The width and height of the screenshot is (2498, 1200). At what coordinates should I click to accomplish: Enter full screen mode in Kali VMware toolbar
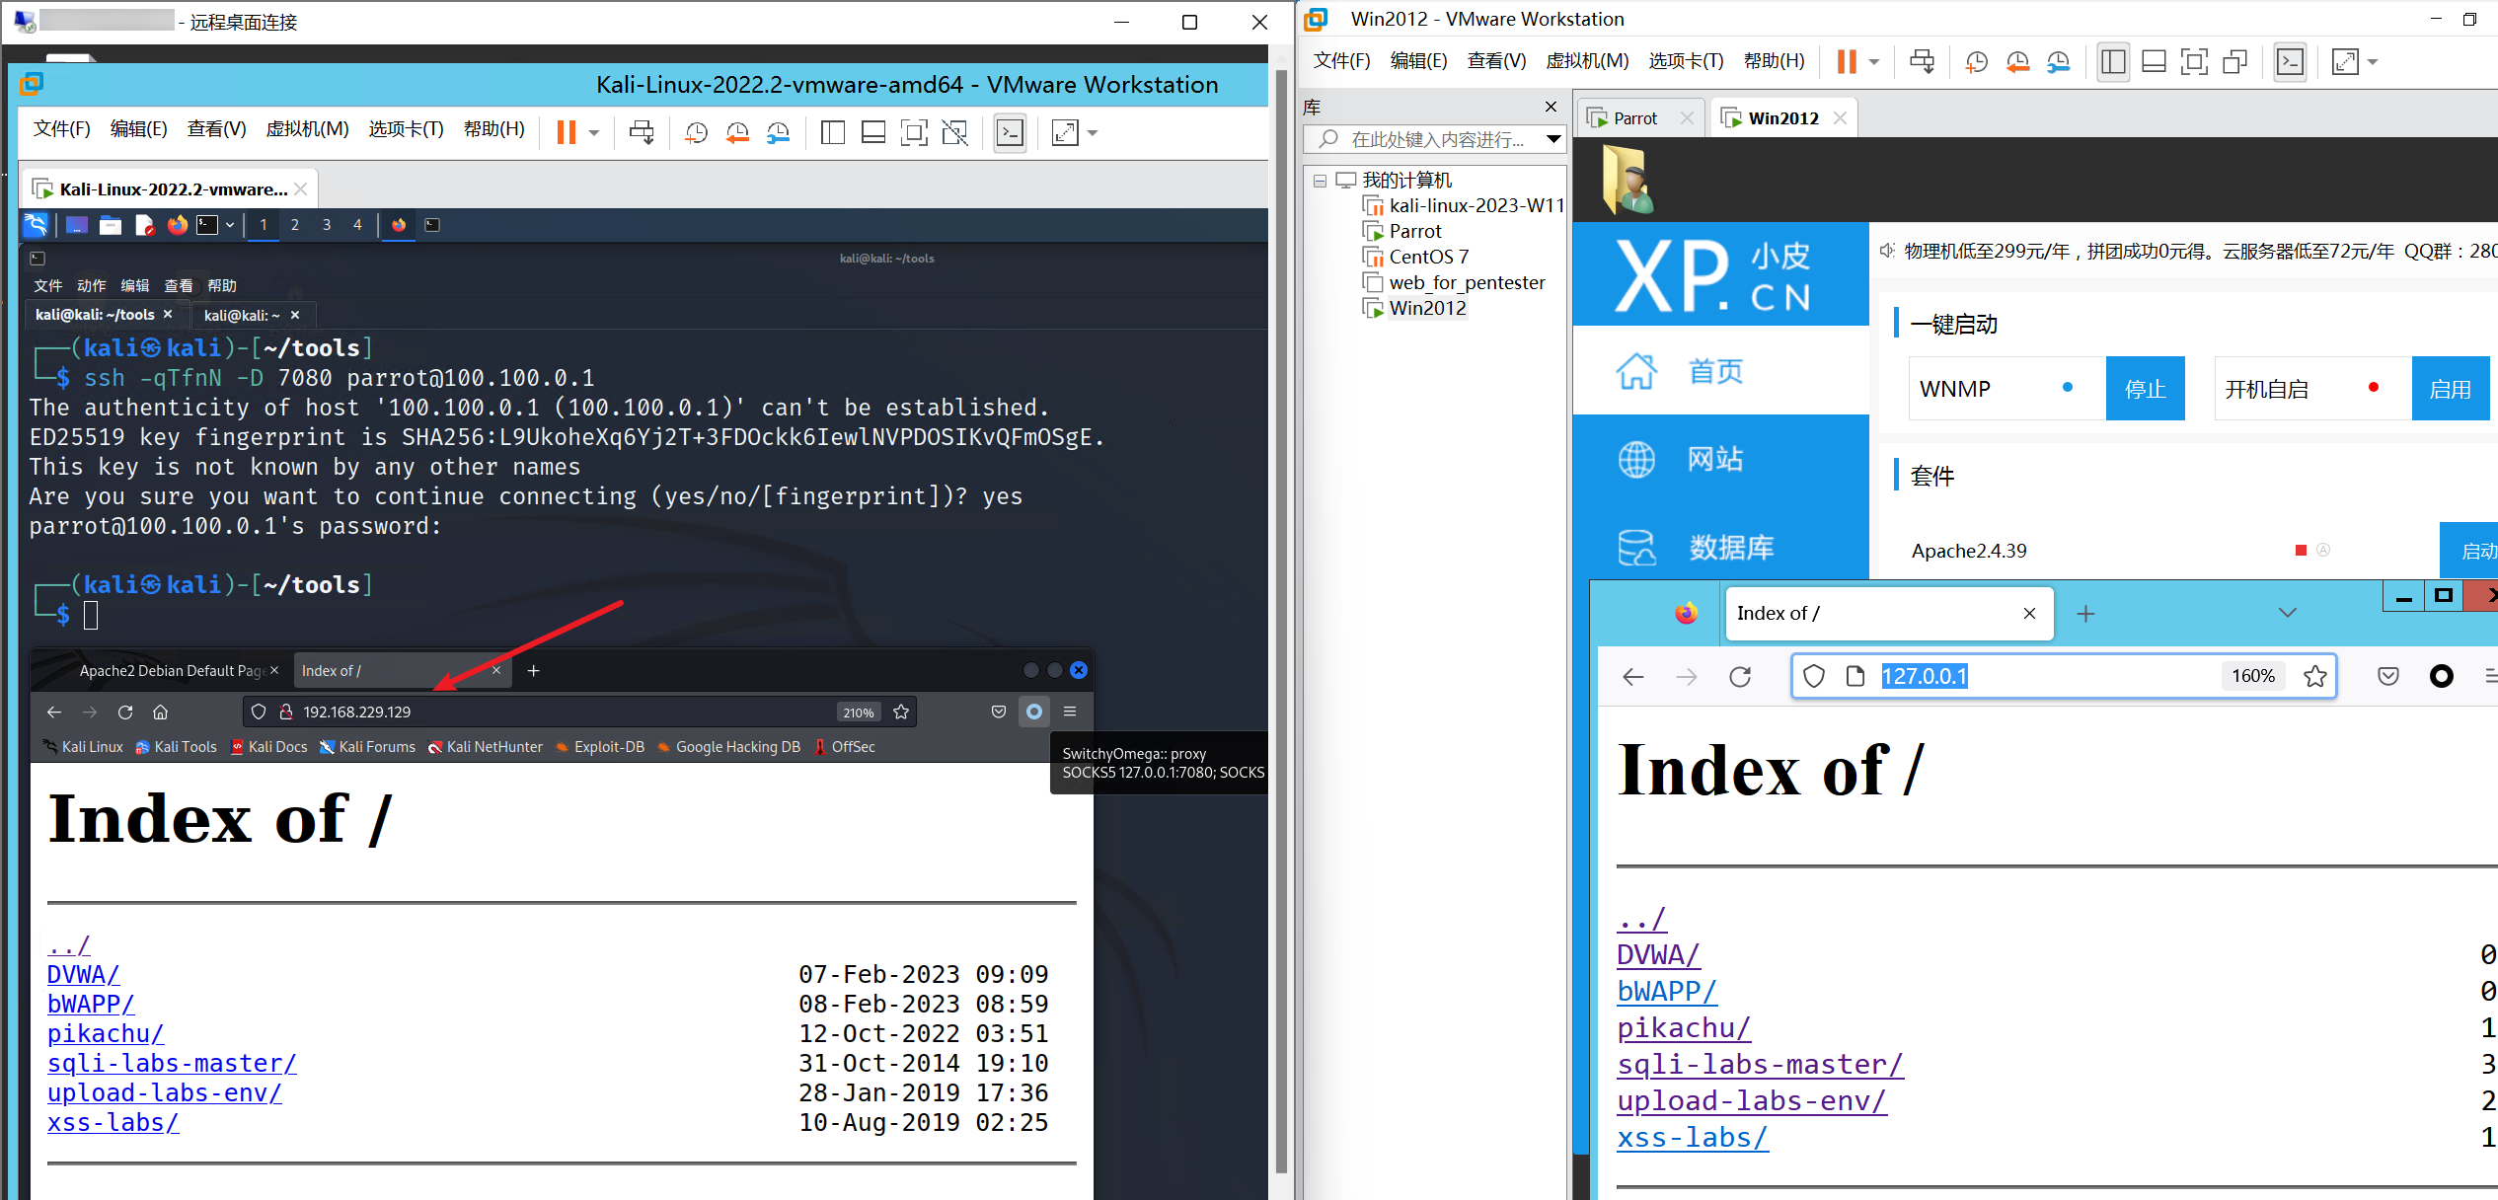(x=915, y=132)
